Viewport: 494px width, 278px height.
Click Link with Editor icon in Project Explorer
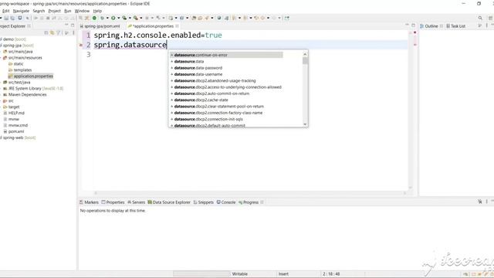(x=52, y=32)
